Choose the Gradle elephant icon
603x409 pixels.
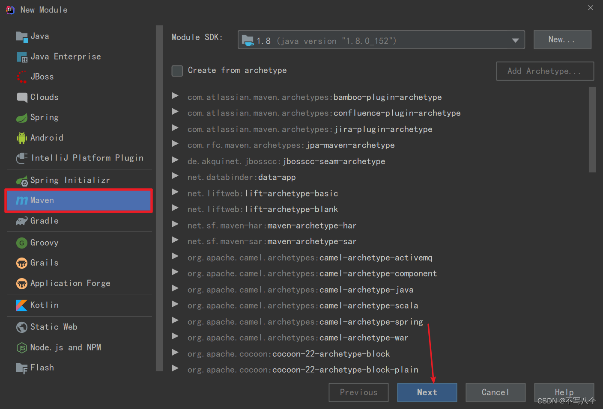22,221
